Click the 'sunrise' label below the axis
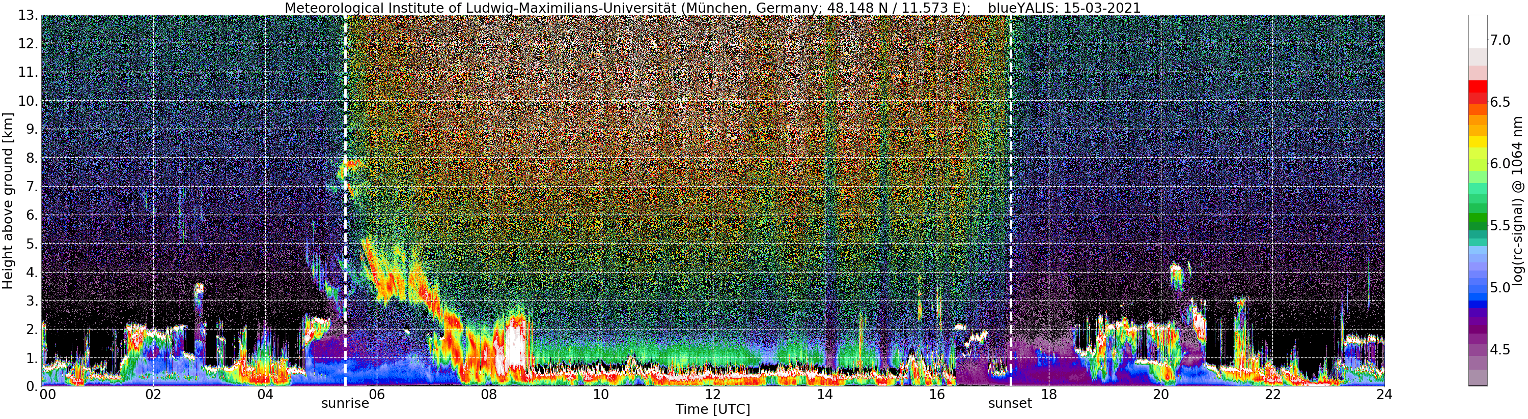 coord(345,404)
